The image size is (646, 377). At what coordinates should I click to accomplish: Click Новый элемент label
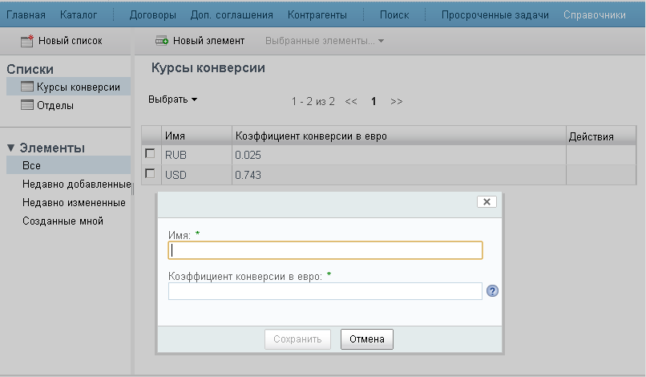click(x=208, y=41)
